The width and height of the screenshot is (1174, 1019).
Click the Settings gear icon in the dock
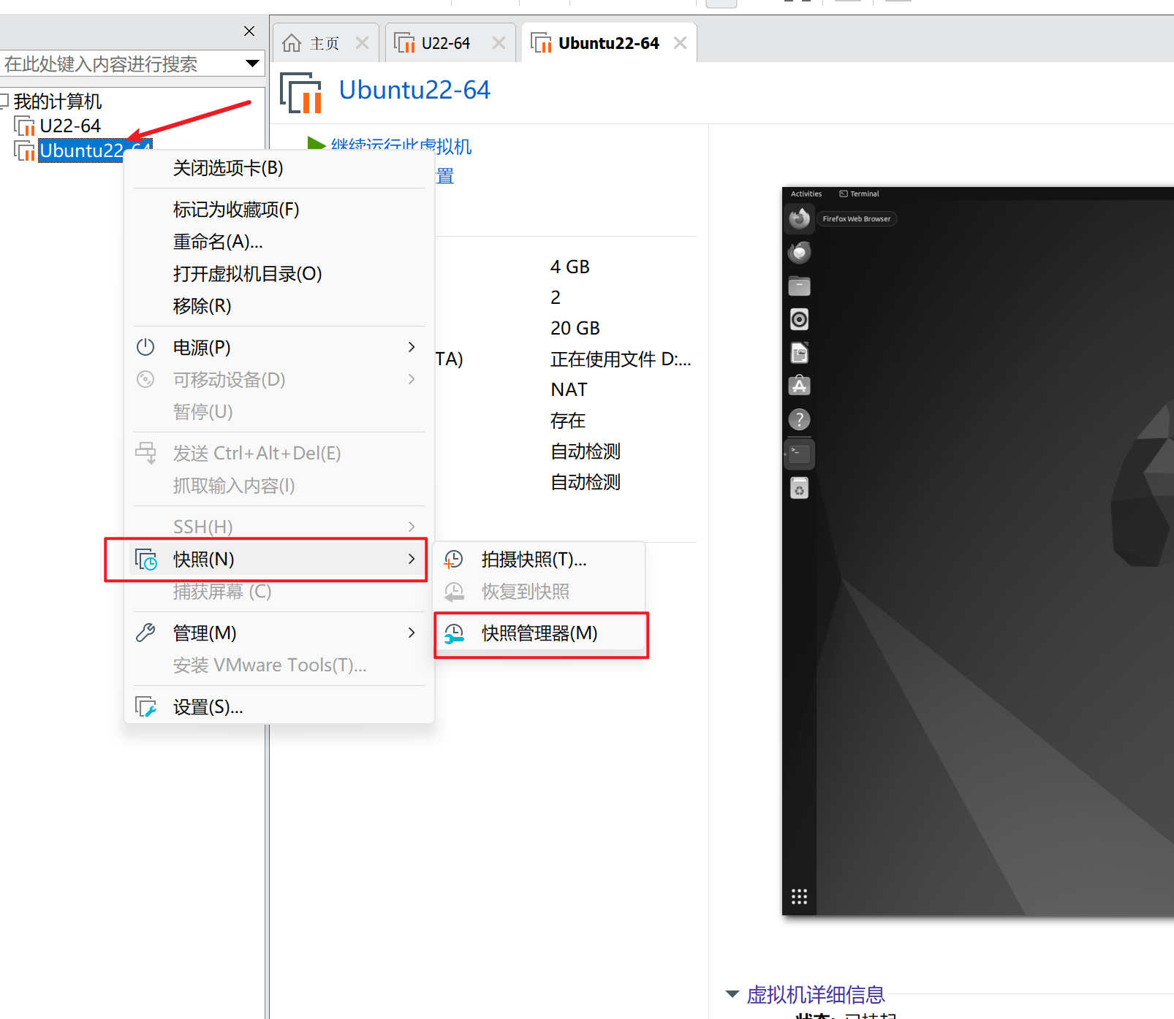tap(799, 488)
